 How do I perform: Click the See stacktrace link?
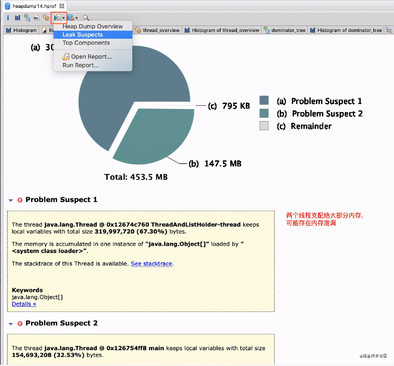[151, 264]
